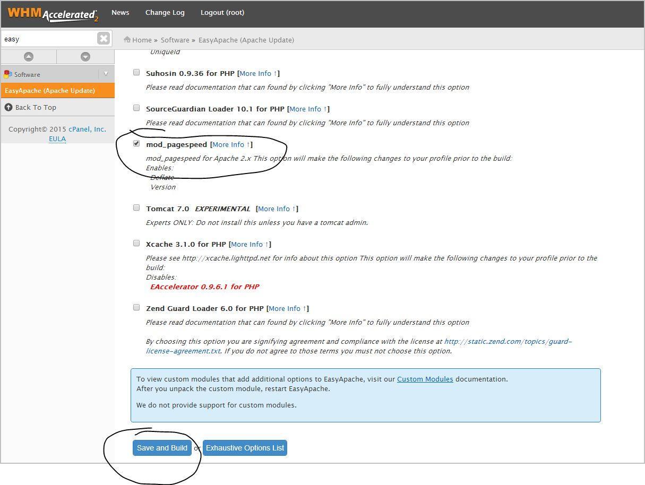The height and width of the screenshot is (485, 645).
Task: Open the News menu item
Action: pyautogui.click(x=121, y=13)
